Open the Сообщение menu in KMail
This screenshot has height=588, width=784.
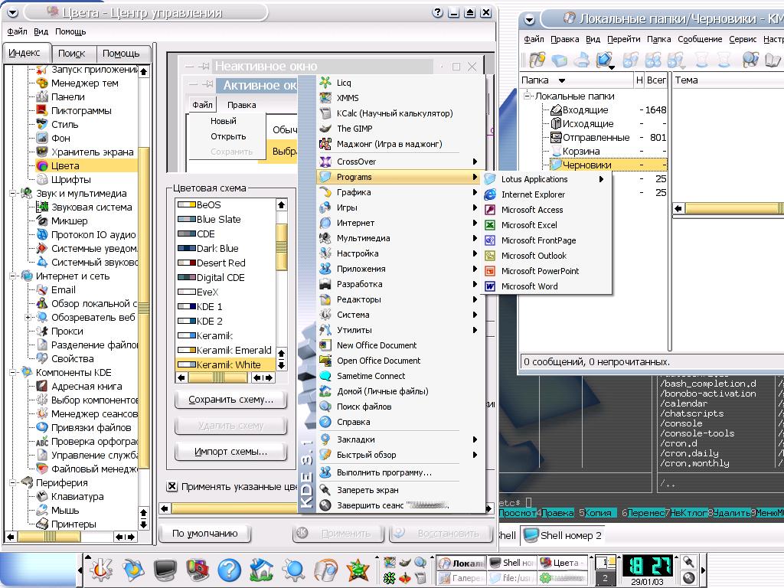click(700, 39)
